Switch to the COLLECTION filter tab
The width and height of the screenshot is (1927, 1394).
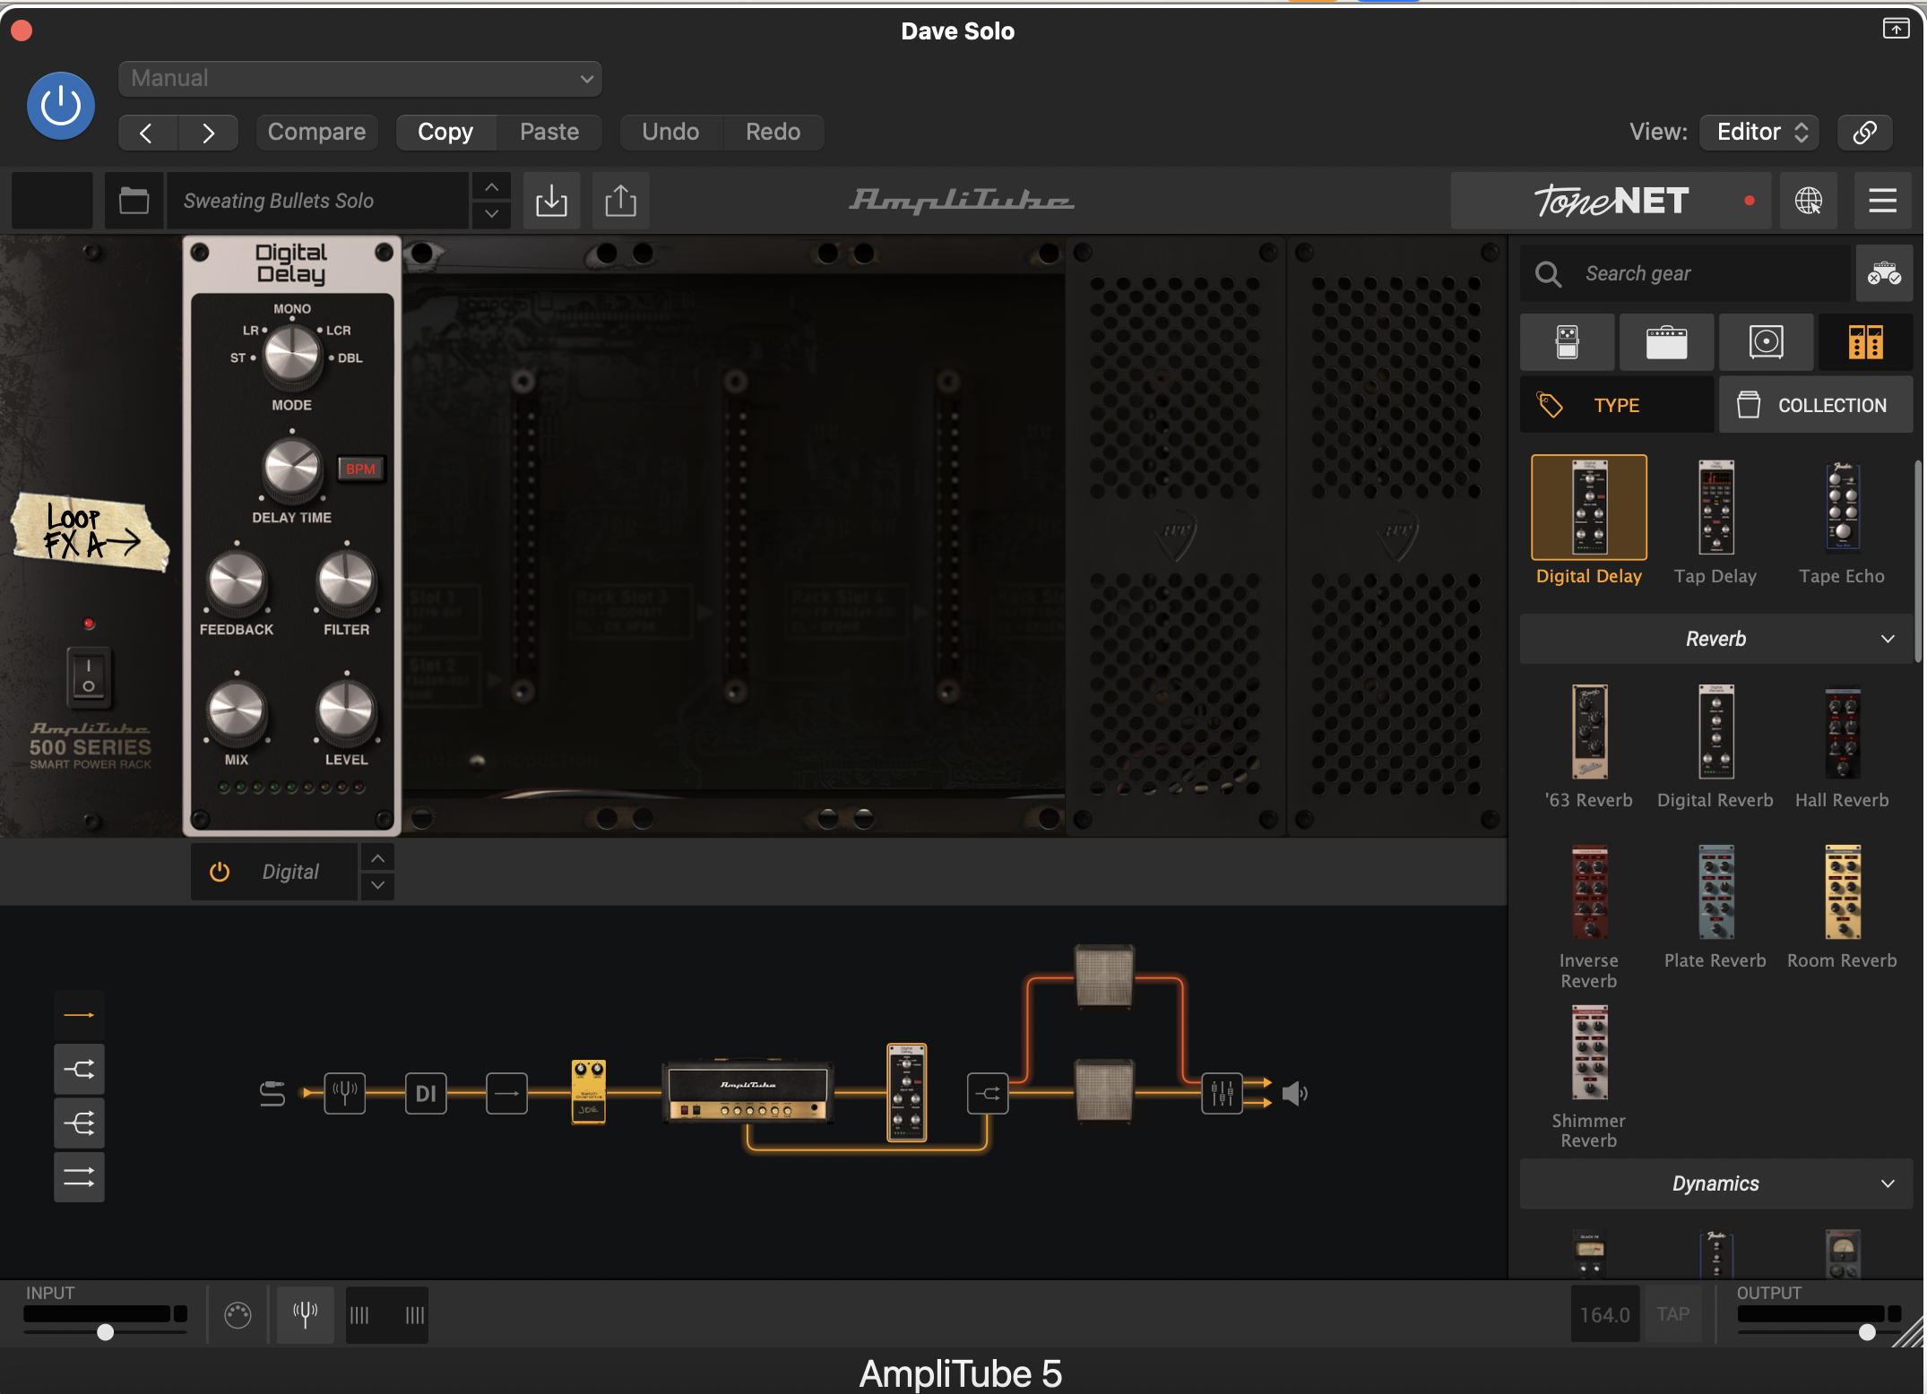[x=1816, y=405]
